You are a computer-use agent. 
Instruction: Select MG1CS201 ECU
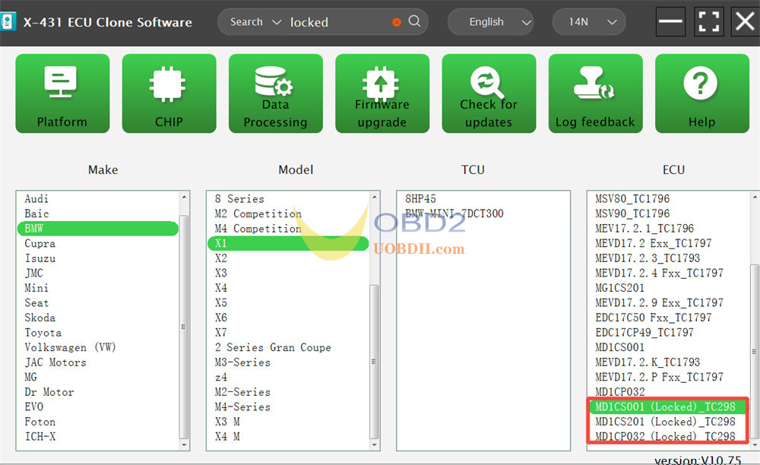[620, 288]
